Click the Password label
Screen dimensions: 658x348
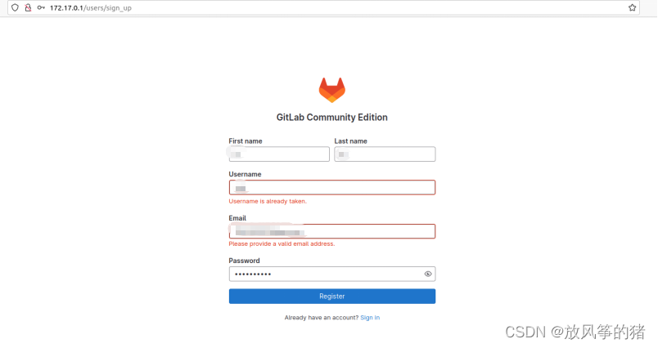(x=244, y=261)
